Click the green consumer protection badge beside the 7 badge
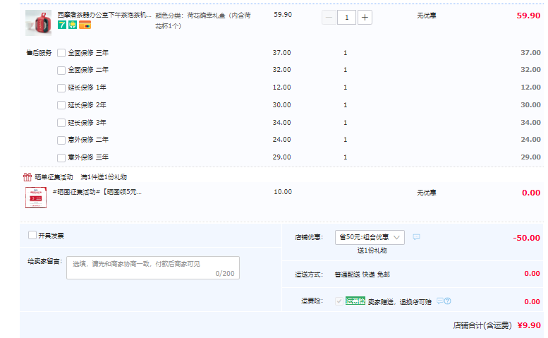Image resolution: width=548 pixels, height=338 pixels. click(73, 25)
